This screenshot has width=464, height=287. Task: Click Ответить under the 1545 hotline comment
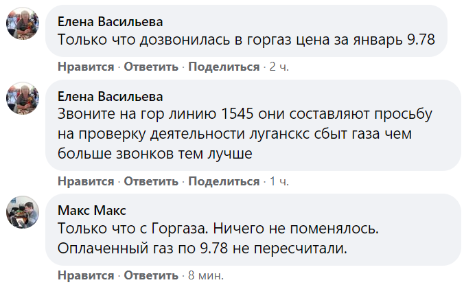point(150,181)
